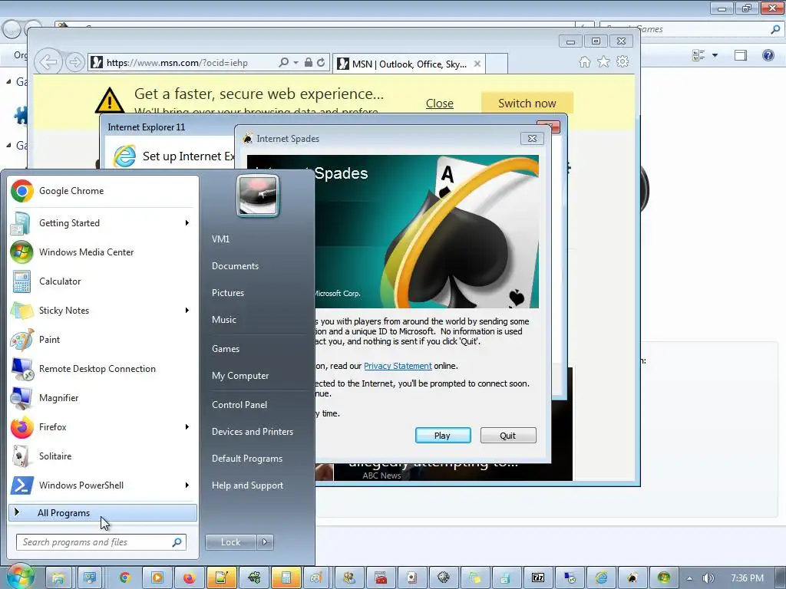The image size is (786, 589).
Task: Click the Internet Explorer Back arrow
Action: coord(48,63)
